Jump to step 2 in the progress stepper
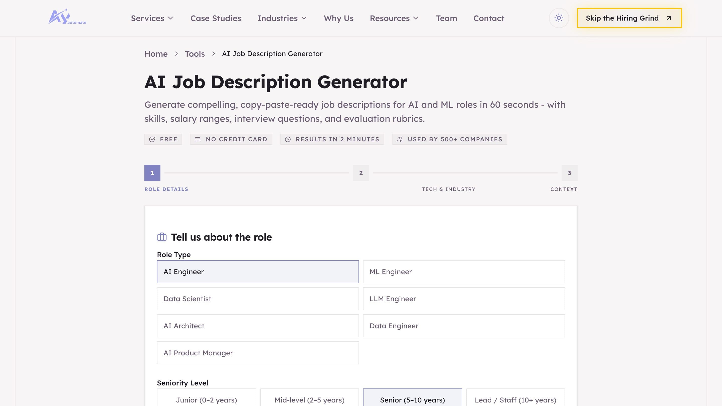 point(361,173)
